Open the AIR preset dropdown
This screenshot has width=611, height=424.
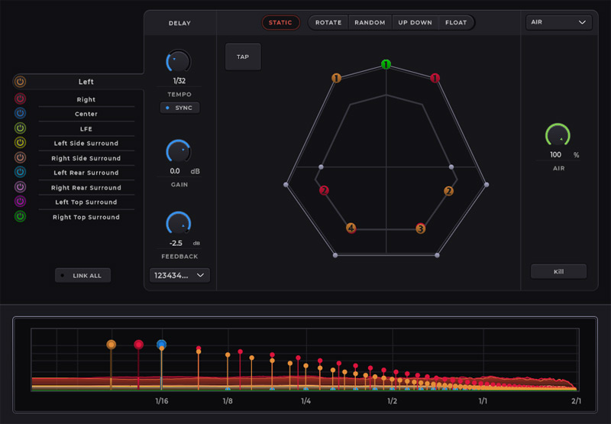tap(559, 23)
